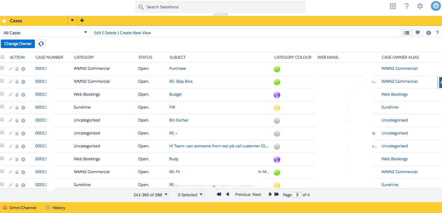Open the printable view printer icon
The image size is (442, 213).
428,33
